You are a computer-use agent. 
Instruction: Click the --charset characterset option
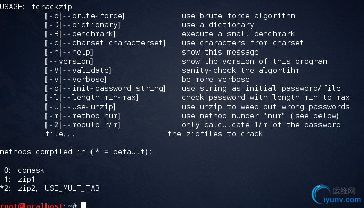[105, 43]
